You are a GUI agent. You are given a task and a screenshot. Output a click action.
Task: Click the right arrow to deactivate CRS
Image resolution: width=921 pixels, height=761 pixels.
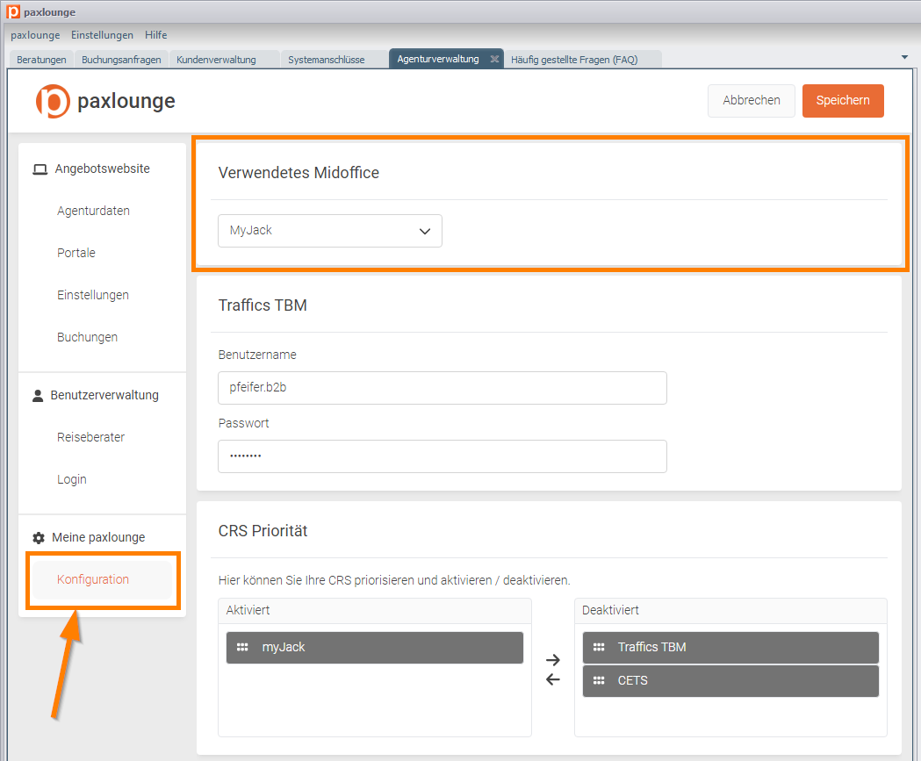(553, 660)
